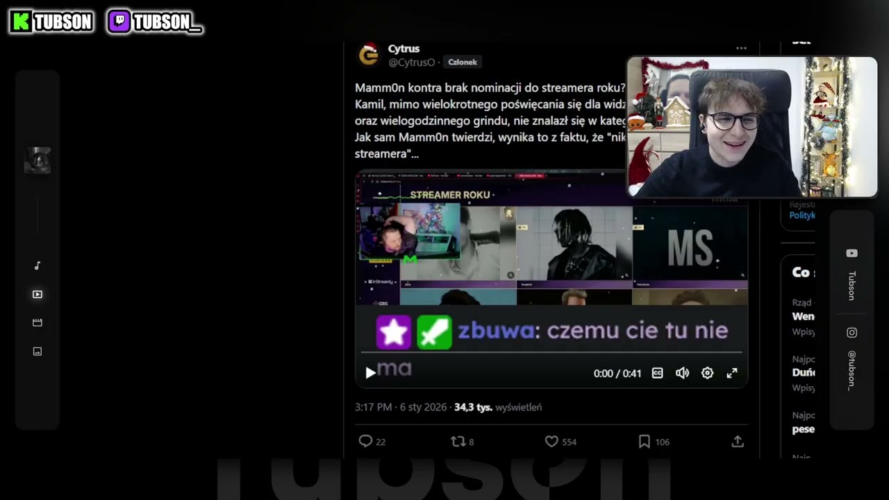Open the Instagram @tubson_ icon
Viewport: 889px width, 500px height.
[x=851, y=333]
